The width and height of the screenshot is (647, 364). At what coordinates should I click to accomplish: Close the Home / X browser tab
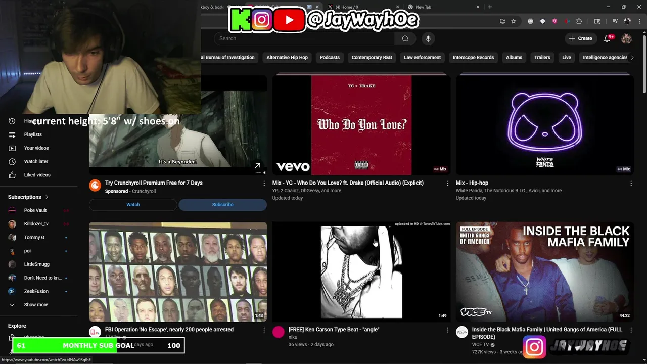[397, 7]
